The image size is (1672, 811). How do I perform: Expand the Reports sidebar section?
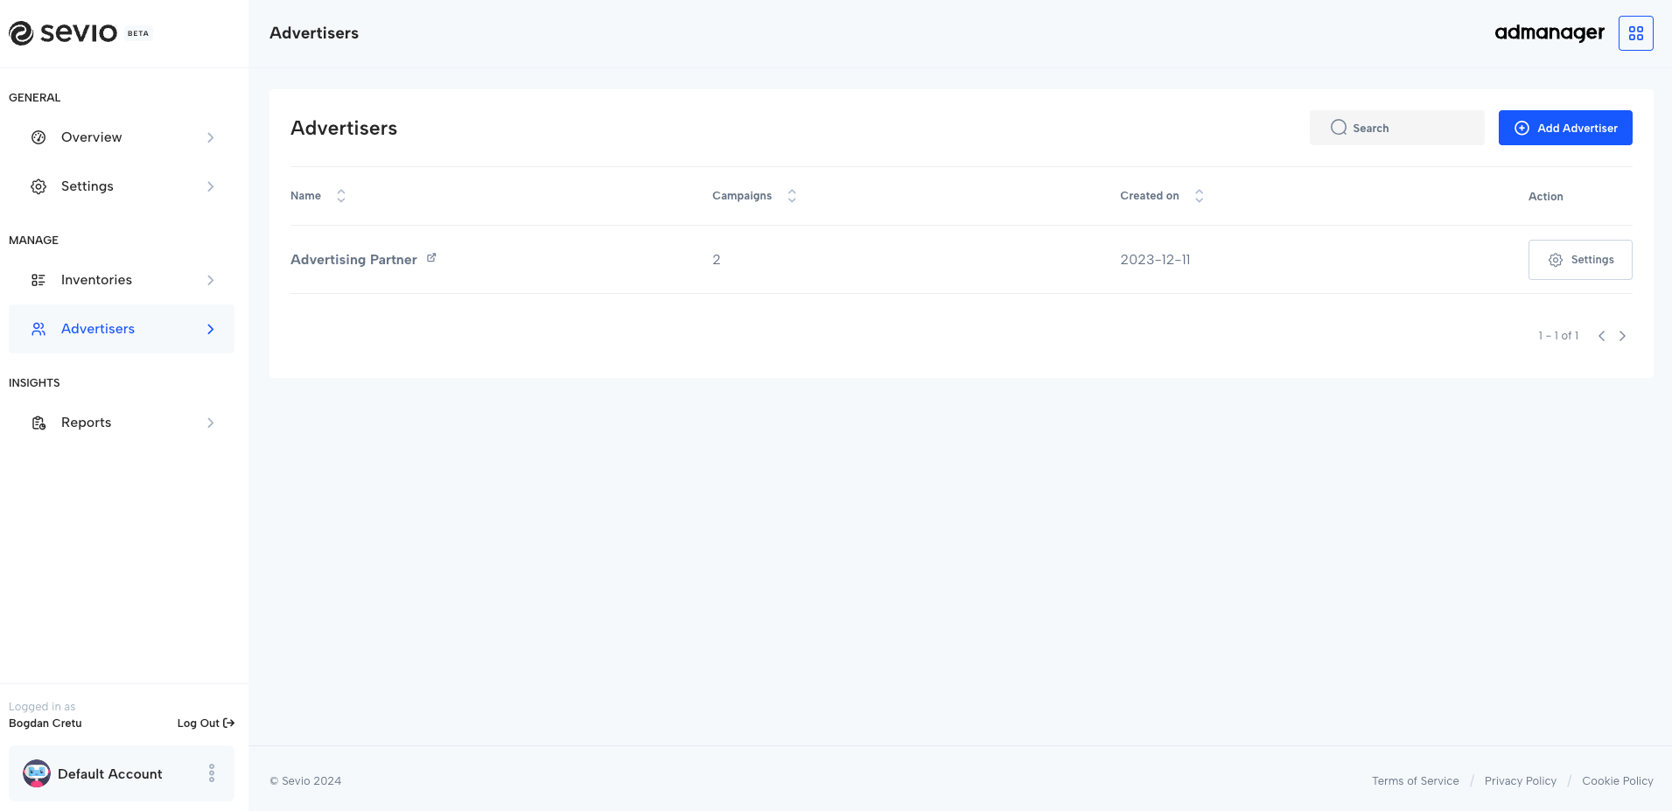(x=210, y=422)
